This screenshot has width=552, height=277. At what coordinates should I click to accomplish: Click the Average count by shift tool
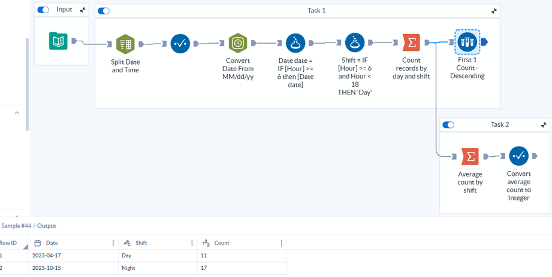[x=470, y=156]
